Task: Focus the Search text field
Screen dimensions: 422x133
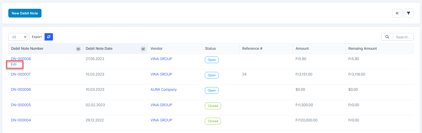Action: (x=403, y=37)
